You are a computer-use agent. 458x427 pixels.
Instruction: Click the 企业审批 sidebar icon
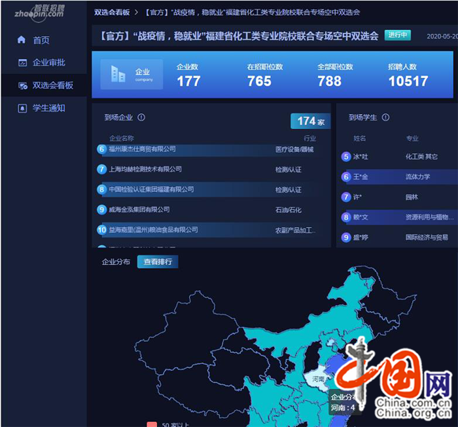point(22,63)
